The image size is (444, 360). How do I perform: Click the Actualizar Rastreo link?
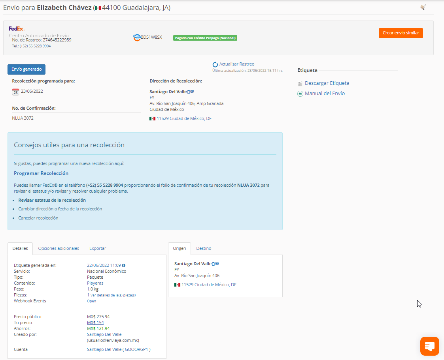pyautogui.click(x=237, y=64)
